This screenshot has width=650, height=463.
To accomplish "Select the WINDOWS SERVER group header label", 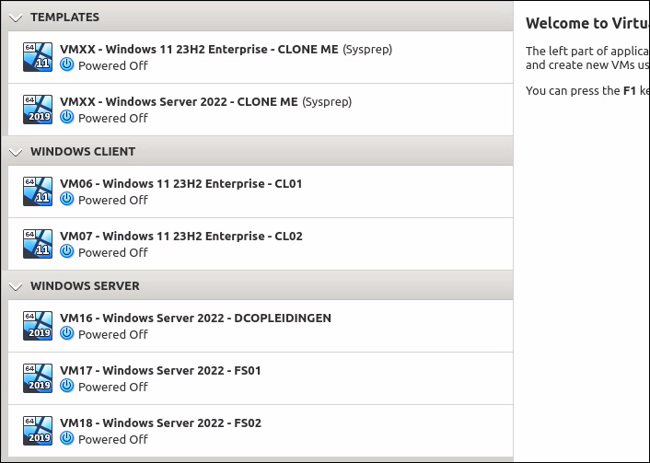I will coord(85,285).
